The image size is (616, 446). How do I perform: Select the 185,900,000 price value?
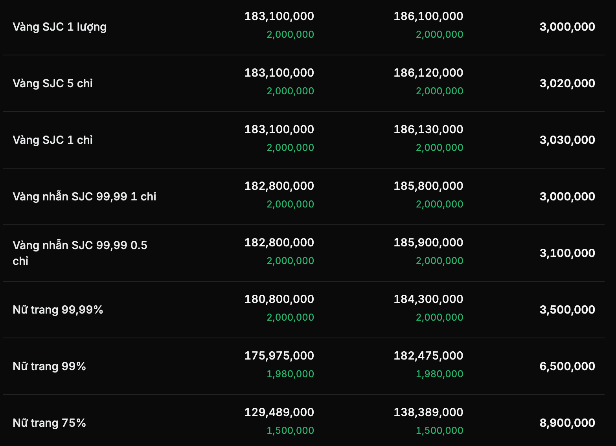428,242
